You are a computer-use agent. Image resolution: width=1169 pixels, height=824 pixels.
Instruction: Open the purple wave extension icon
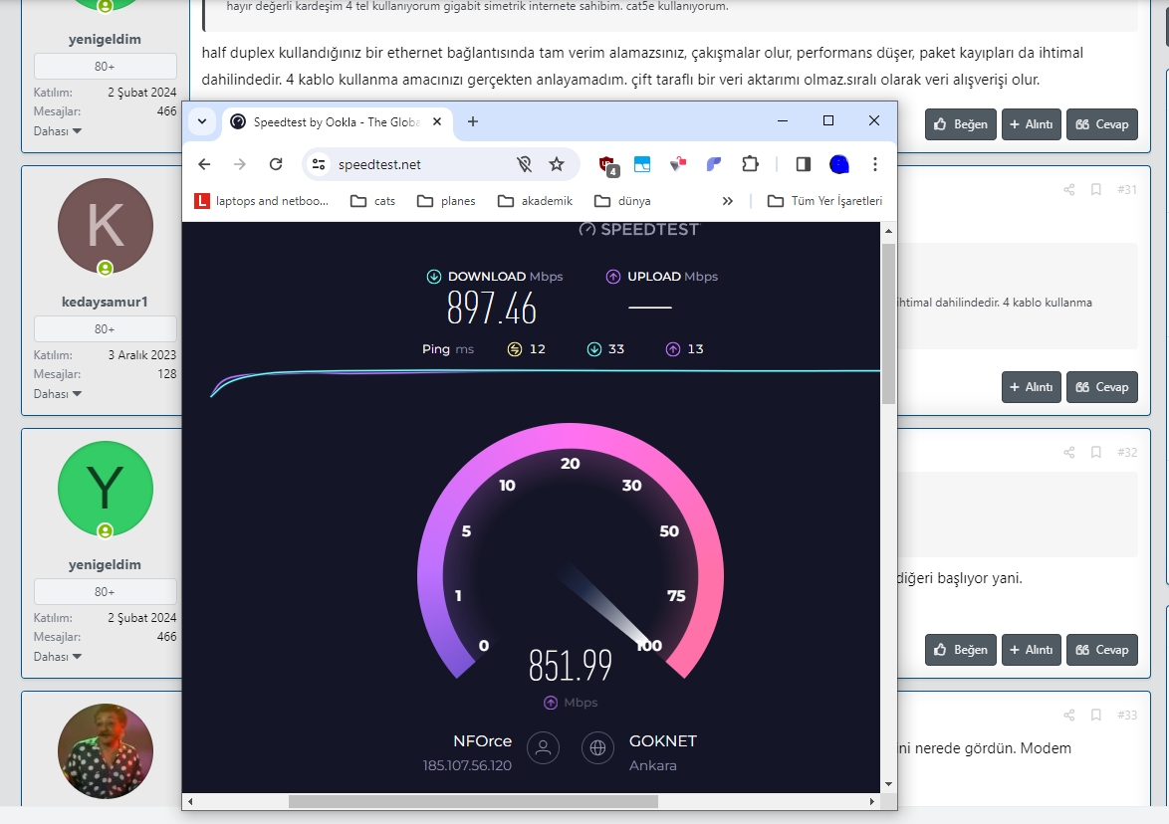pos(714,164)
